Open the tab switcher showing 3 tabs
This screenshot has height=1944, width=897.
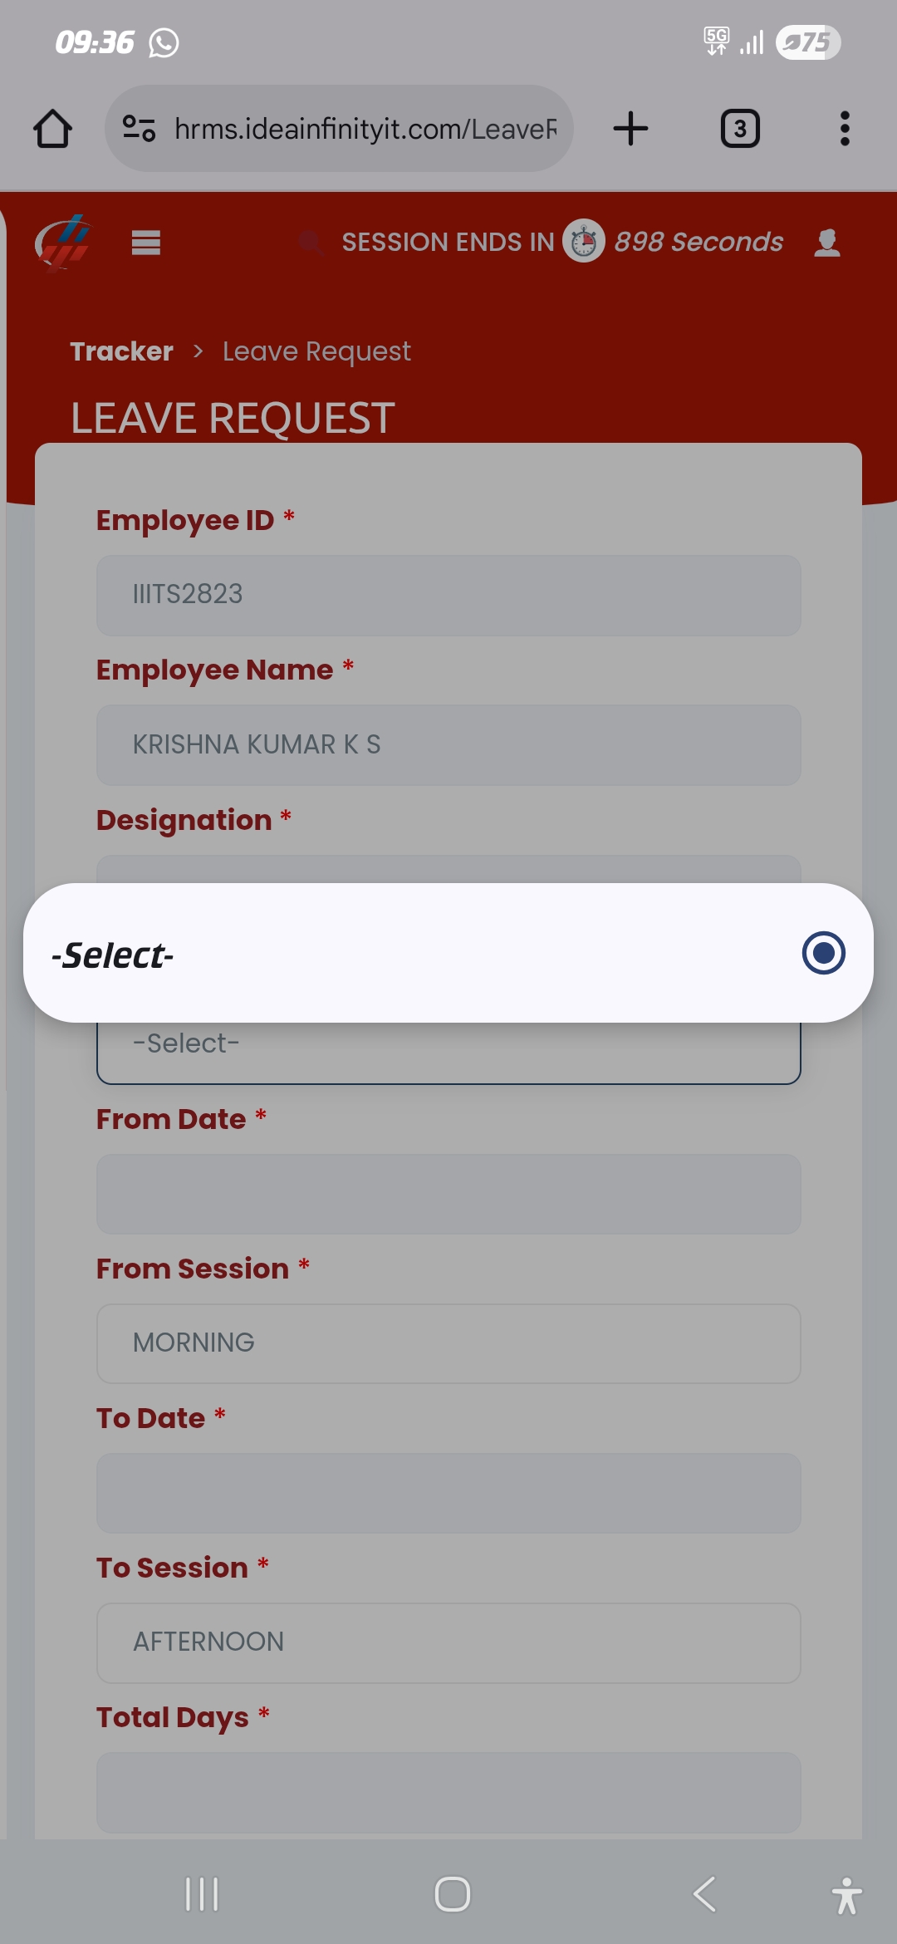click(x=739, y=129)
